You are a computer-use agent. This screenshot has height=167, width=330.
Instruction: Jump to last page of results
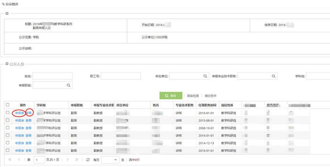click(x=77, y=160)
